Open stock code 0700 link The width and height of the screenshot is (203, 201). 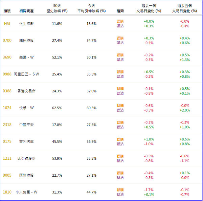pos(7,40)
